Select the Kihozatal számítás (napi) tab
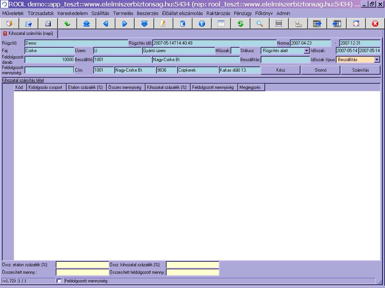The width and height of the screenshot is (385, 288). click(x=29, y=34)
